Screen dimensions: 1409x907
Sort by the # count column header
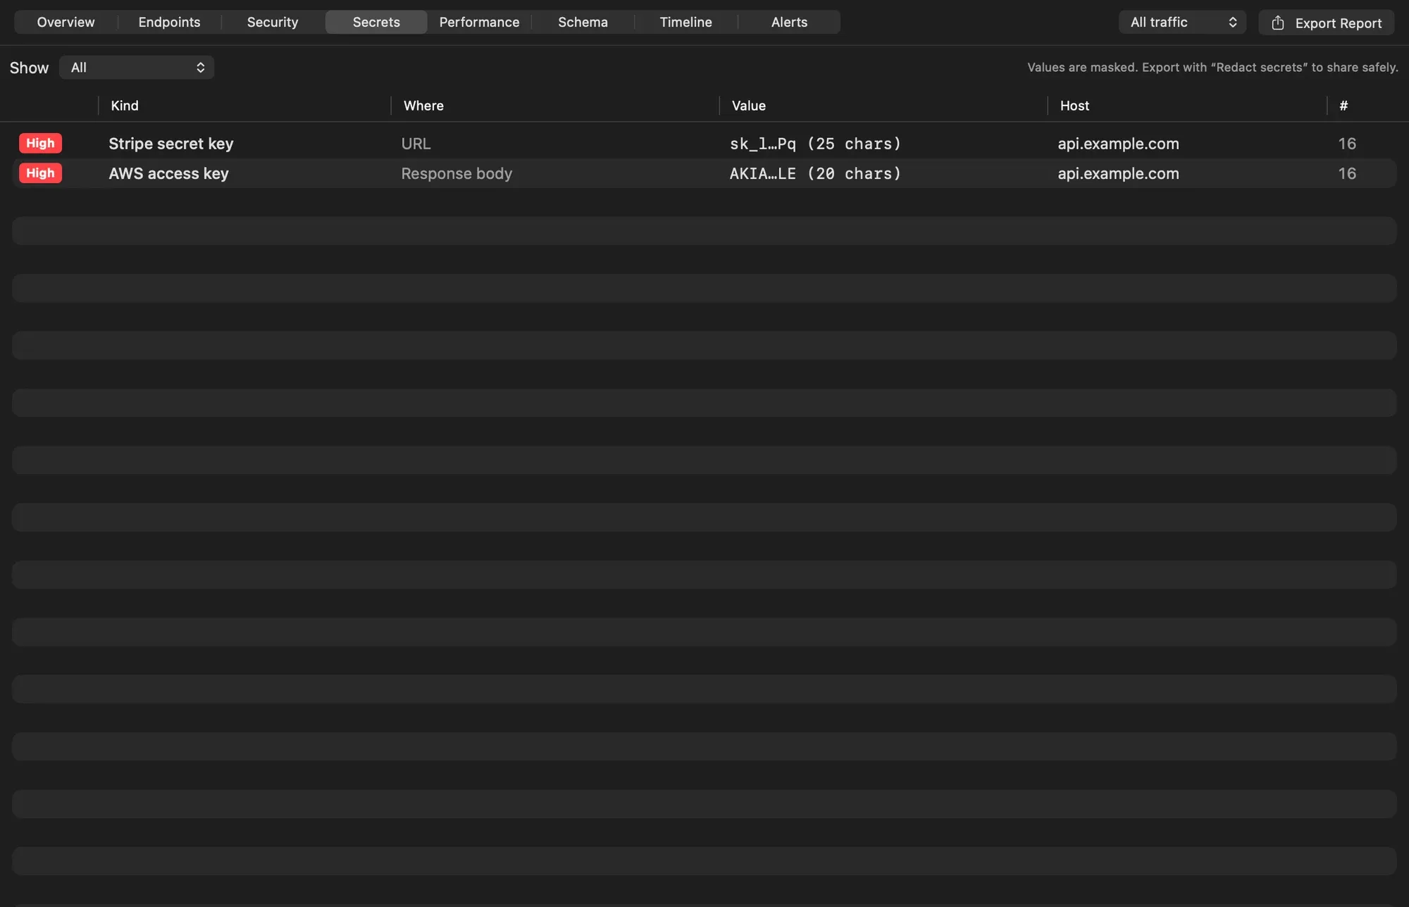[1343, 106]
